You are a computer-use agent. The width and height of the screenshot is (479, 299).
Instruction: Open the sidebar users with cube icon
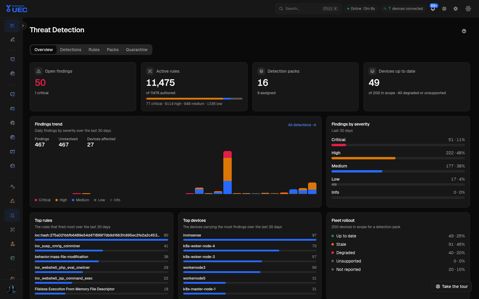click(12, 109)
